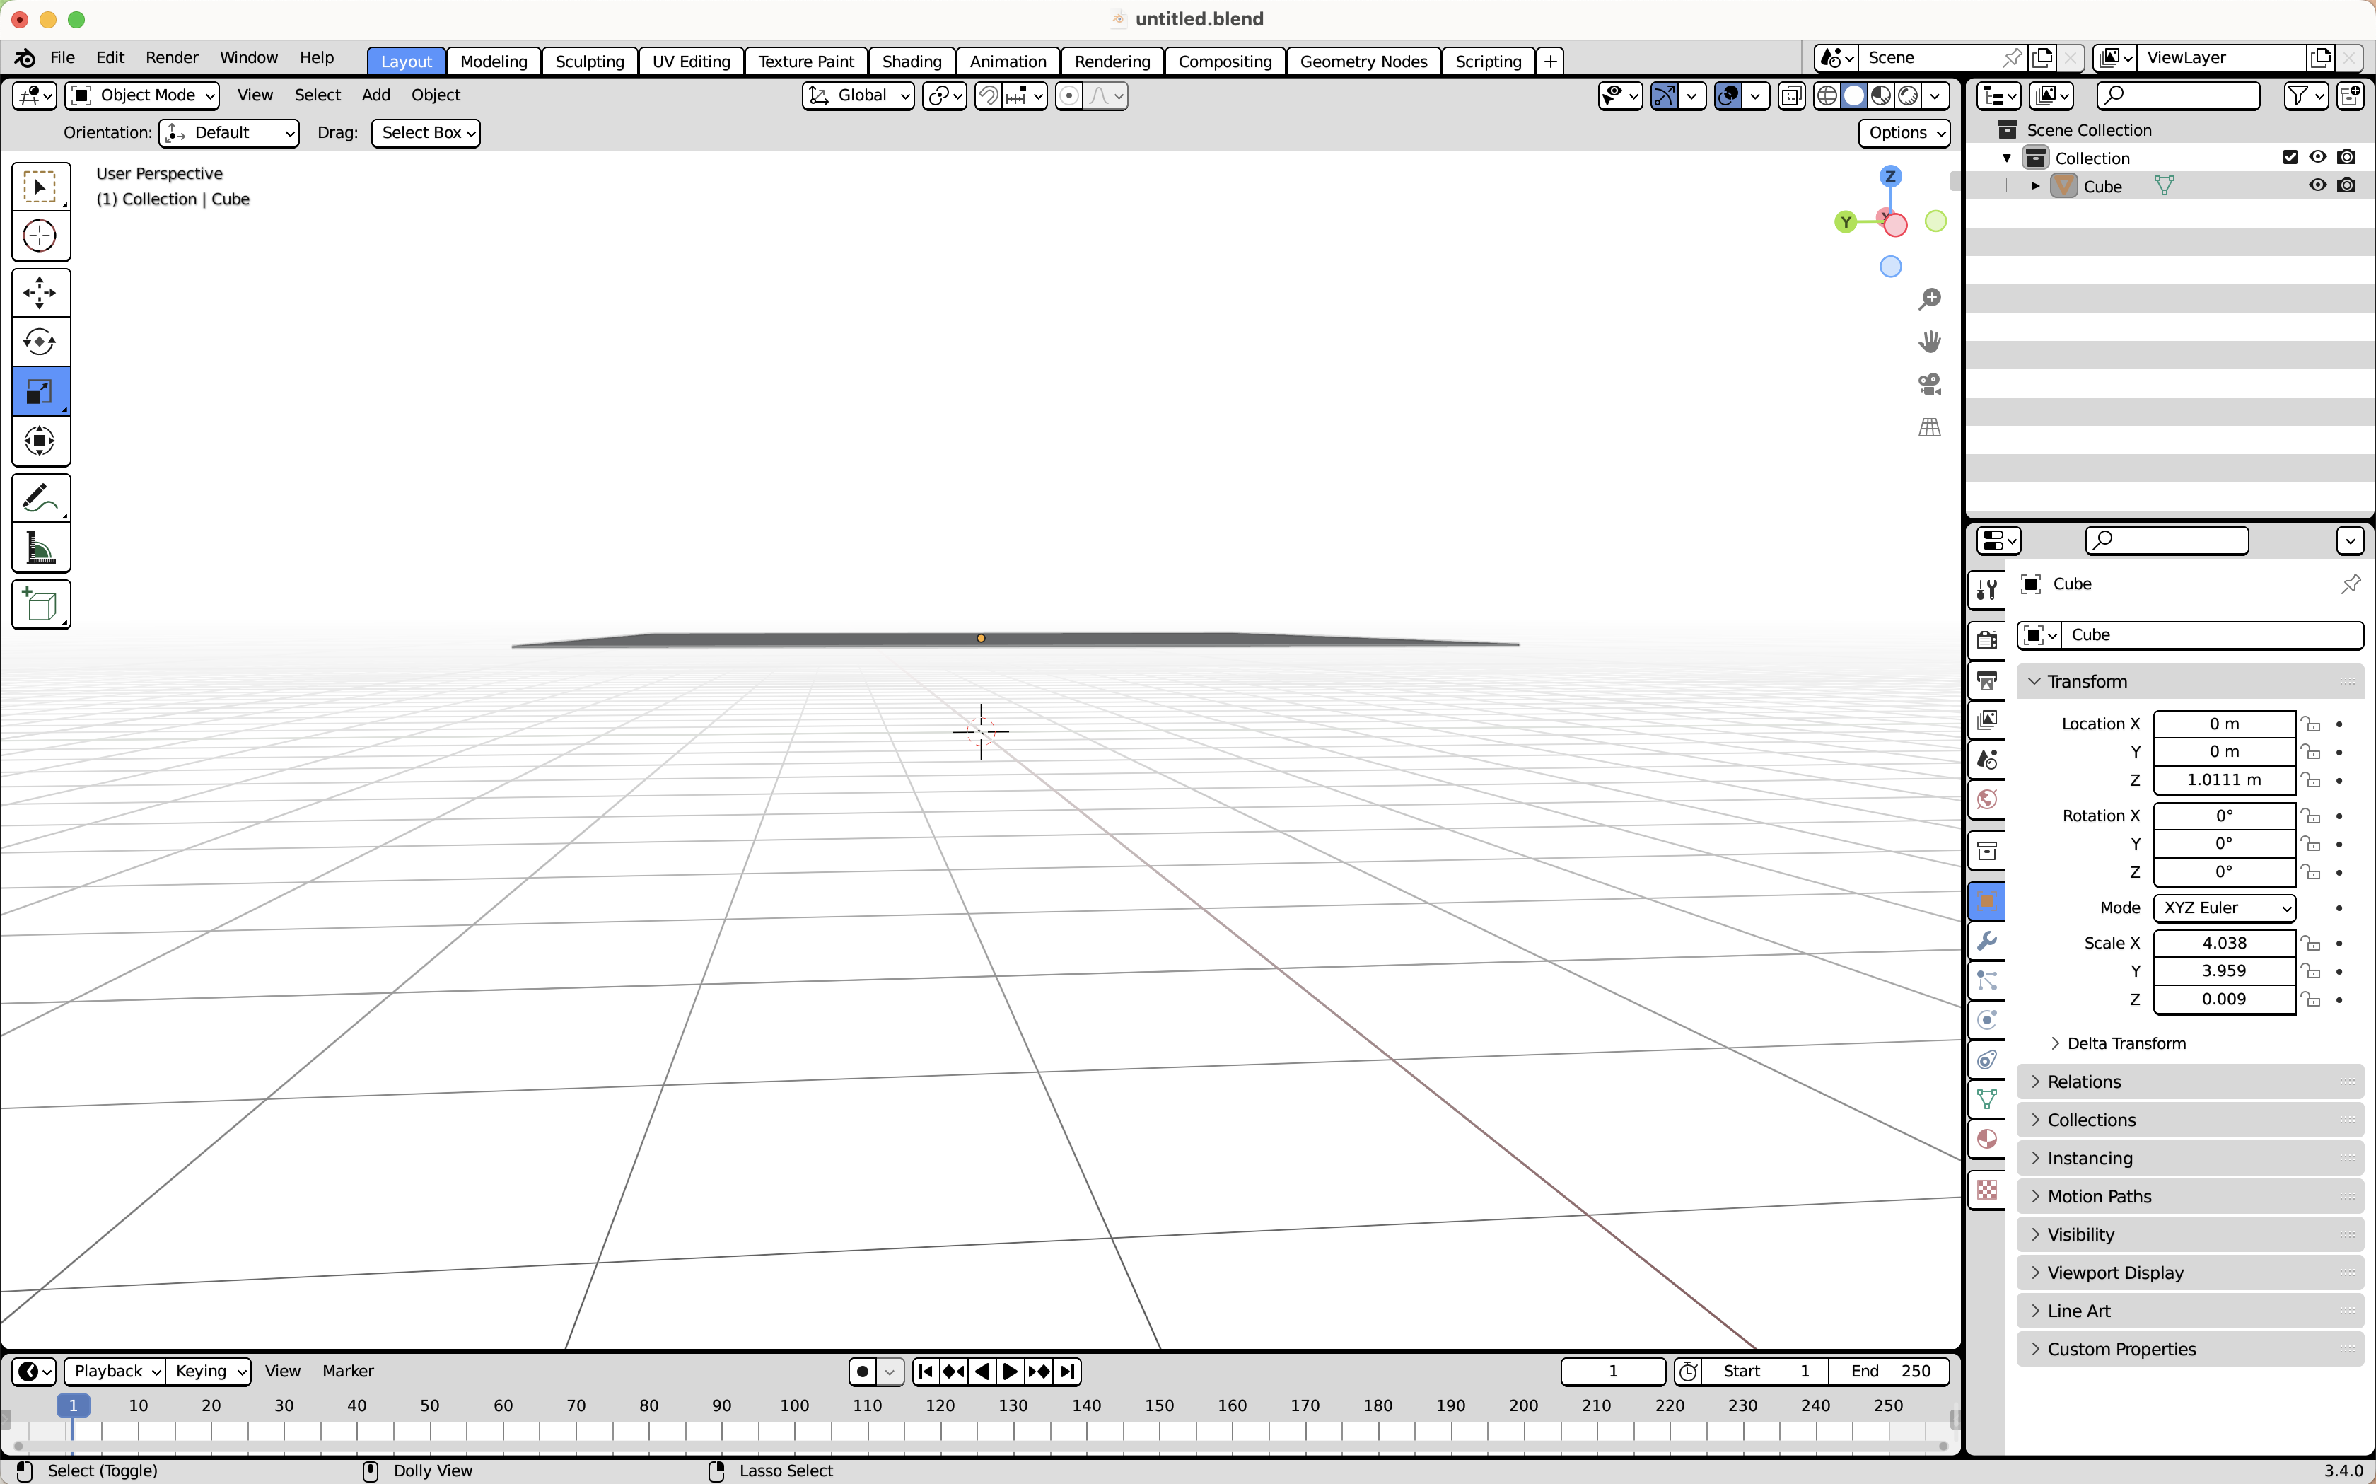This screenshot has height=1484, width=2376.
Task: Switch to the Sculpting workspace tab
Action: 588,61
